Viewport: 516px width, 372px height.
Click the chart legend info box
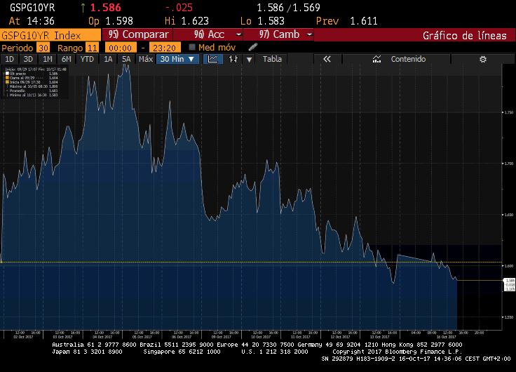[35, 82]
